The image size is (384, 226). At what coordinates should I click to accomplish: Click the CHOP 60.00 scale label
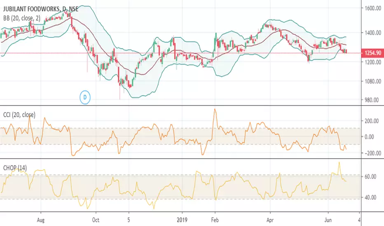pos(370,177)
